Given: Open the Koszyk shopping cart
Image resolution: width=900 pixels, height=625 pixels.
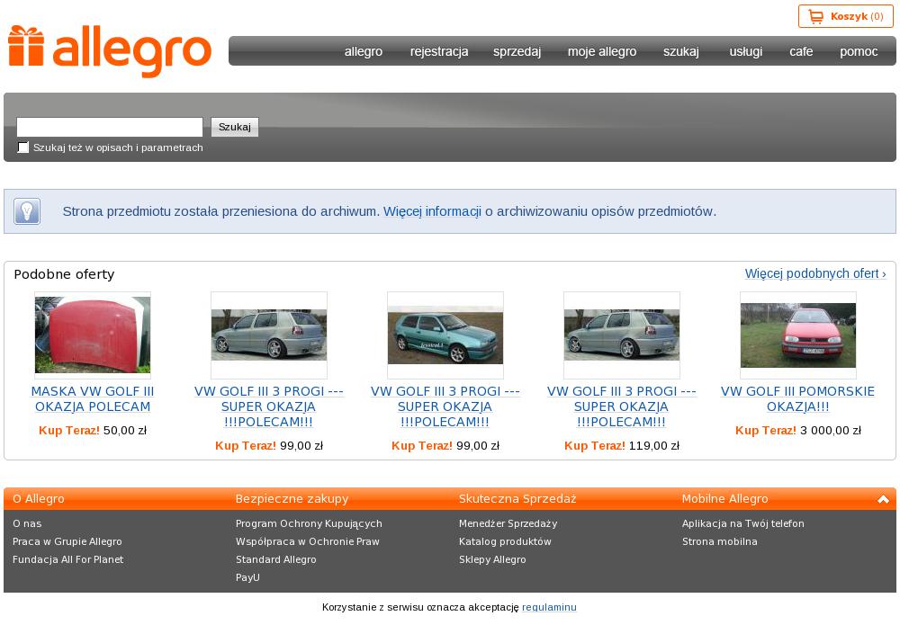Looking at the screenshot, I should coord(845,16).
